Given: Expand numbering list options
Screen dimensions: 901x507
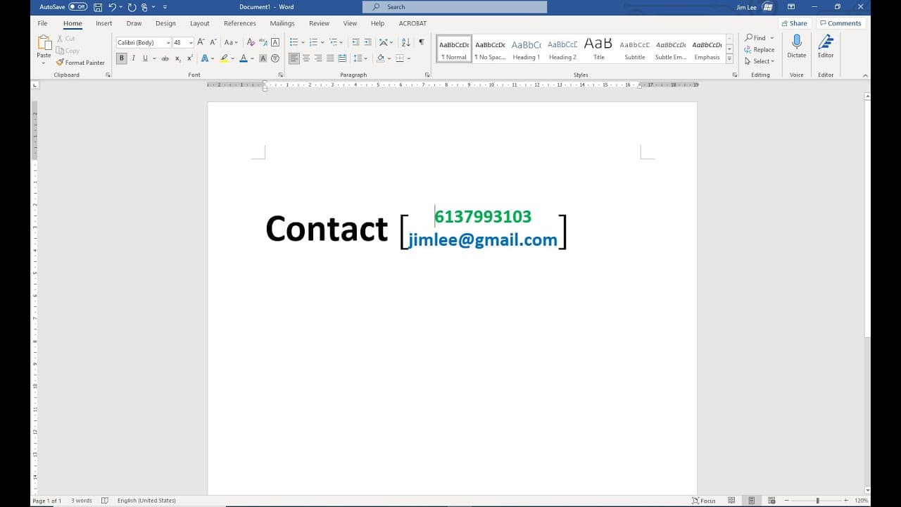Looking at the screenshot, I should tap(323, 43).
